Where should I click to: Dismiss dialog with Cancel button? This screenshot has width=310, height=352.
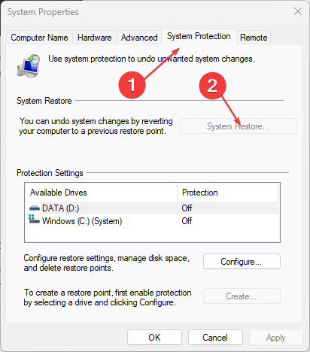point(215,338)
